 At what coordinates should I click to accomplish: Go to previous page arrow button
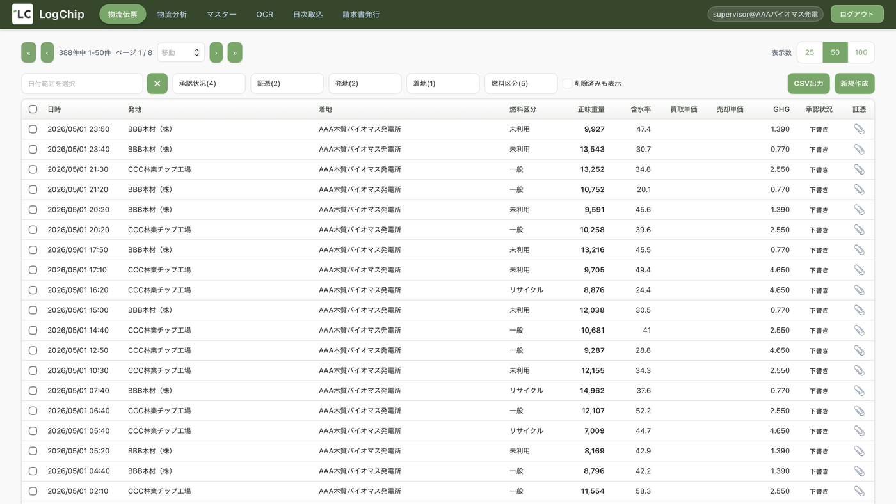click(x=47, y=52)
